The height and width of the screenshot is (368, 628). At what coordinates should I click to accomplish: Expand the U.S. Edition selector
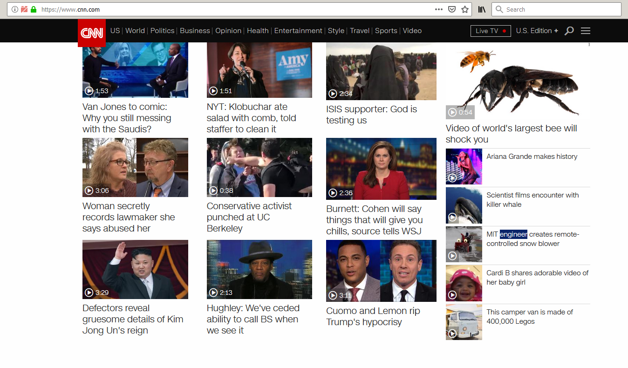[537, 31]
